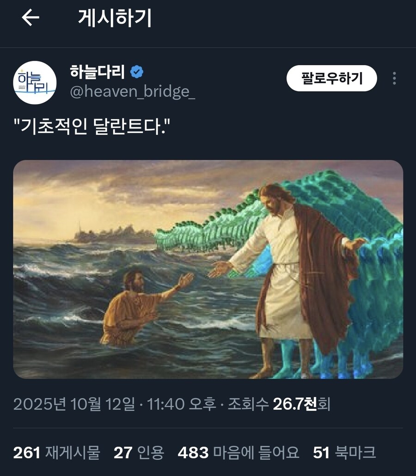Click the blue verified badge
The image size is (416, 476).
point(136,72)
